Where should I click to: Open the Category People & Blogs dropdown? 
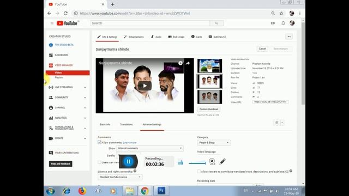pos(214,143)
